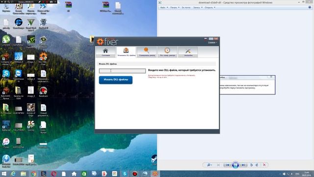
Task: Click the Photo Viewer taskbar button
Action: (145, 174)
